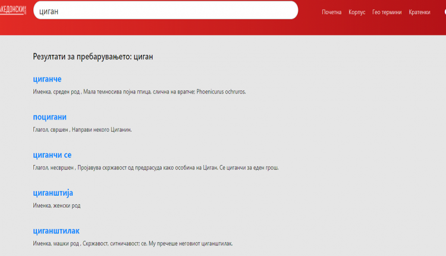Open the 'циганчи се' entry link
The height and width of the screenshot is (256, 446).
click(x=52, y=155)
